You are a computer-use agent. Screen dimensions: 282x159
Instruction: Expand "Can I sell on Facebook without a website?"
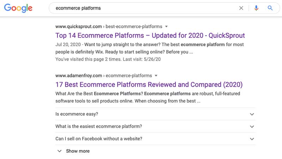tap(99, 139)
